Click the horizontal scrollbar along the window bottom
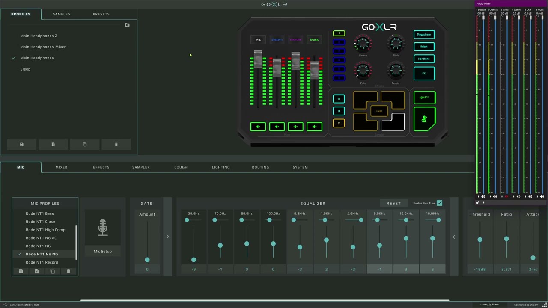 point(265,300)
